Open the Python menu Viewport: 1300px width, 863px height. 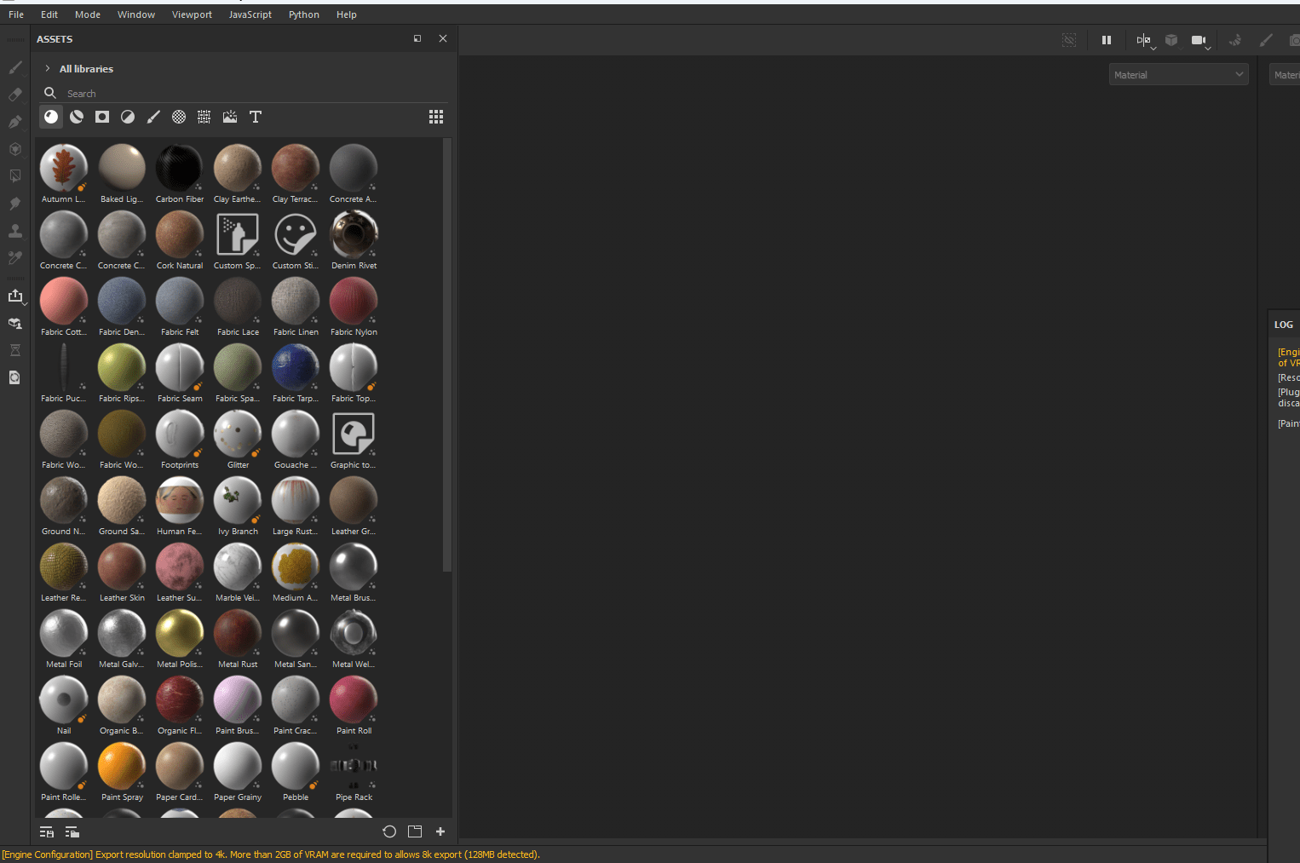pyautogui.click(x=303, y=14)
